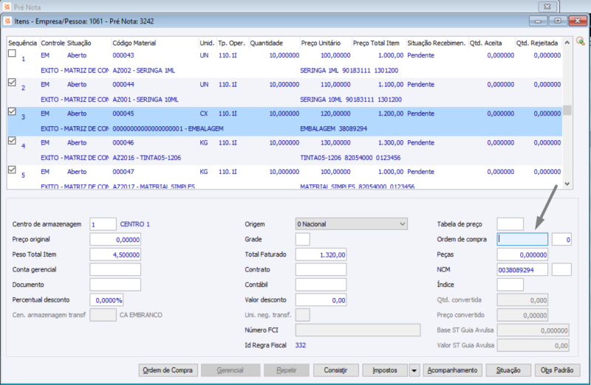Click the Pré Nota window title icon
The height and width of the screenshot is (385, 591).
7,7
